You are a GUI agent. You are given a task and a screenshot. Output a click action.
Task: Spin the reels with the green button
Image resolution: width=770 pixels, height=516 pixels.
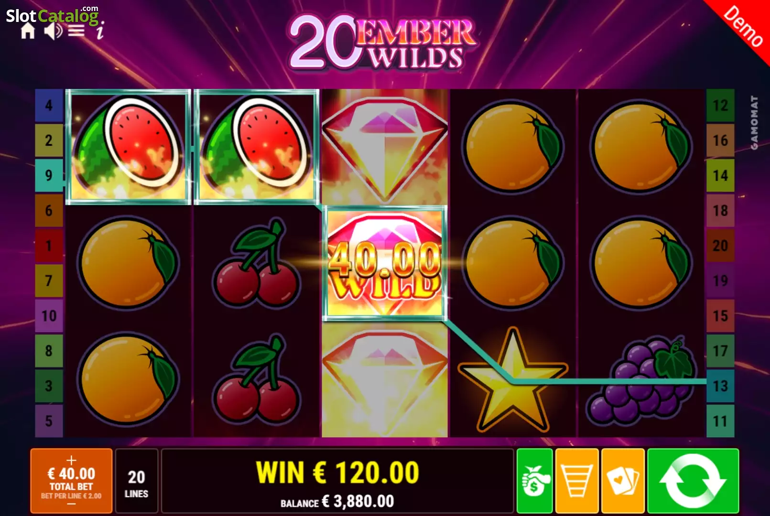693,481
